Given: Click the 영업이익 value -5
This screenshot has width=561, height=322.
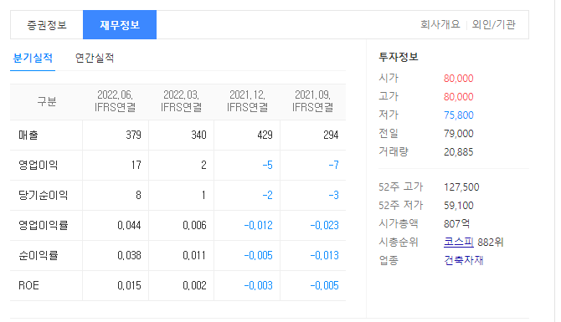Looking at the screenshot, I should 268,165.
